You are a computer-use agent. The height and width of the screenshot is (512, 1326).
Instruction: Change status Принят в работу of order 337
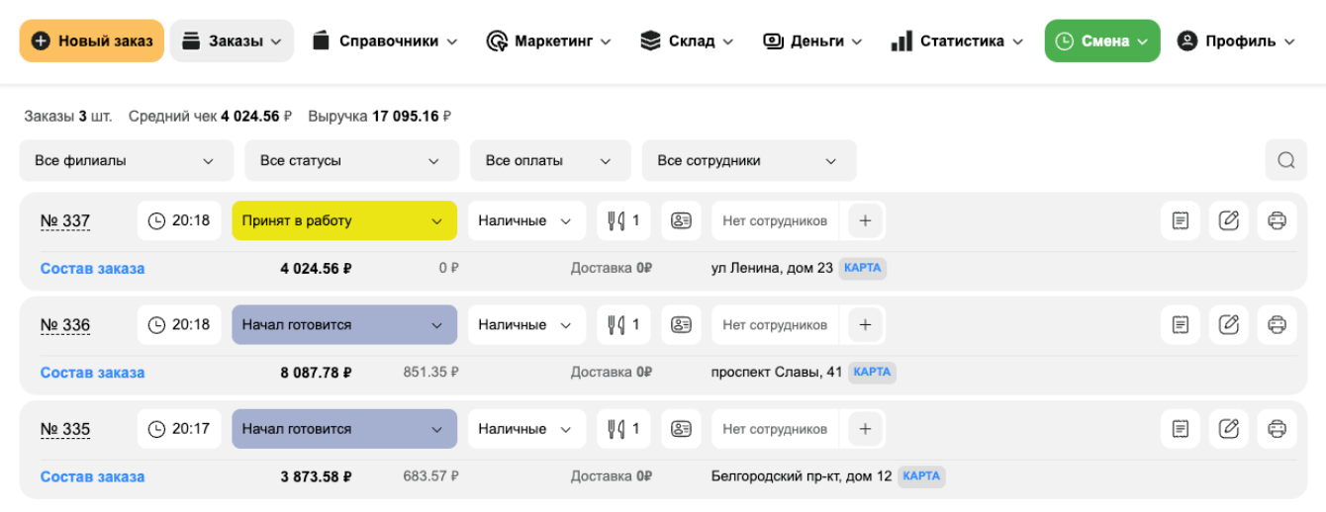[344, 221]
